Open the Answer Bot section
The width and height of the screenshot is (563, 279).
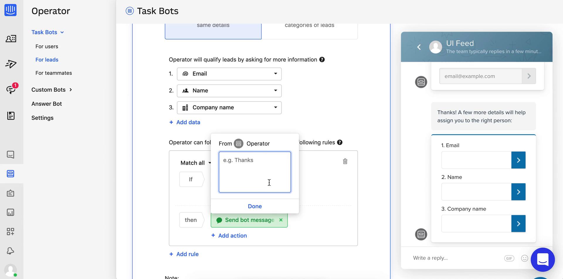47,104
